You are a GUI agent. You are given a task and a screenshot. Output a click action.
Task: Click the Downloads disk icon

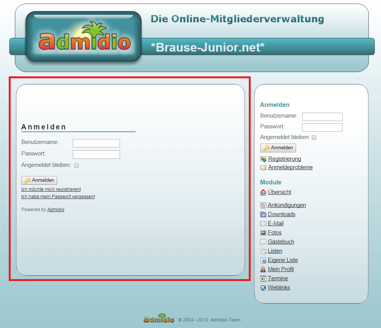[263, 214]
